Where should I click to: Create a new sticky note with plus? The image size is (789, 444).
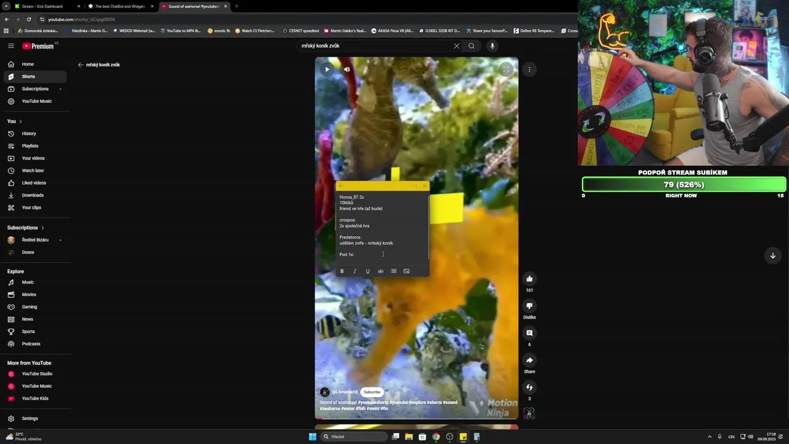click(340, 186)
